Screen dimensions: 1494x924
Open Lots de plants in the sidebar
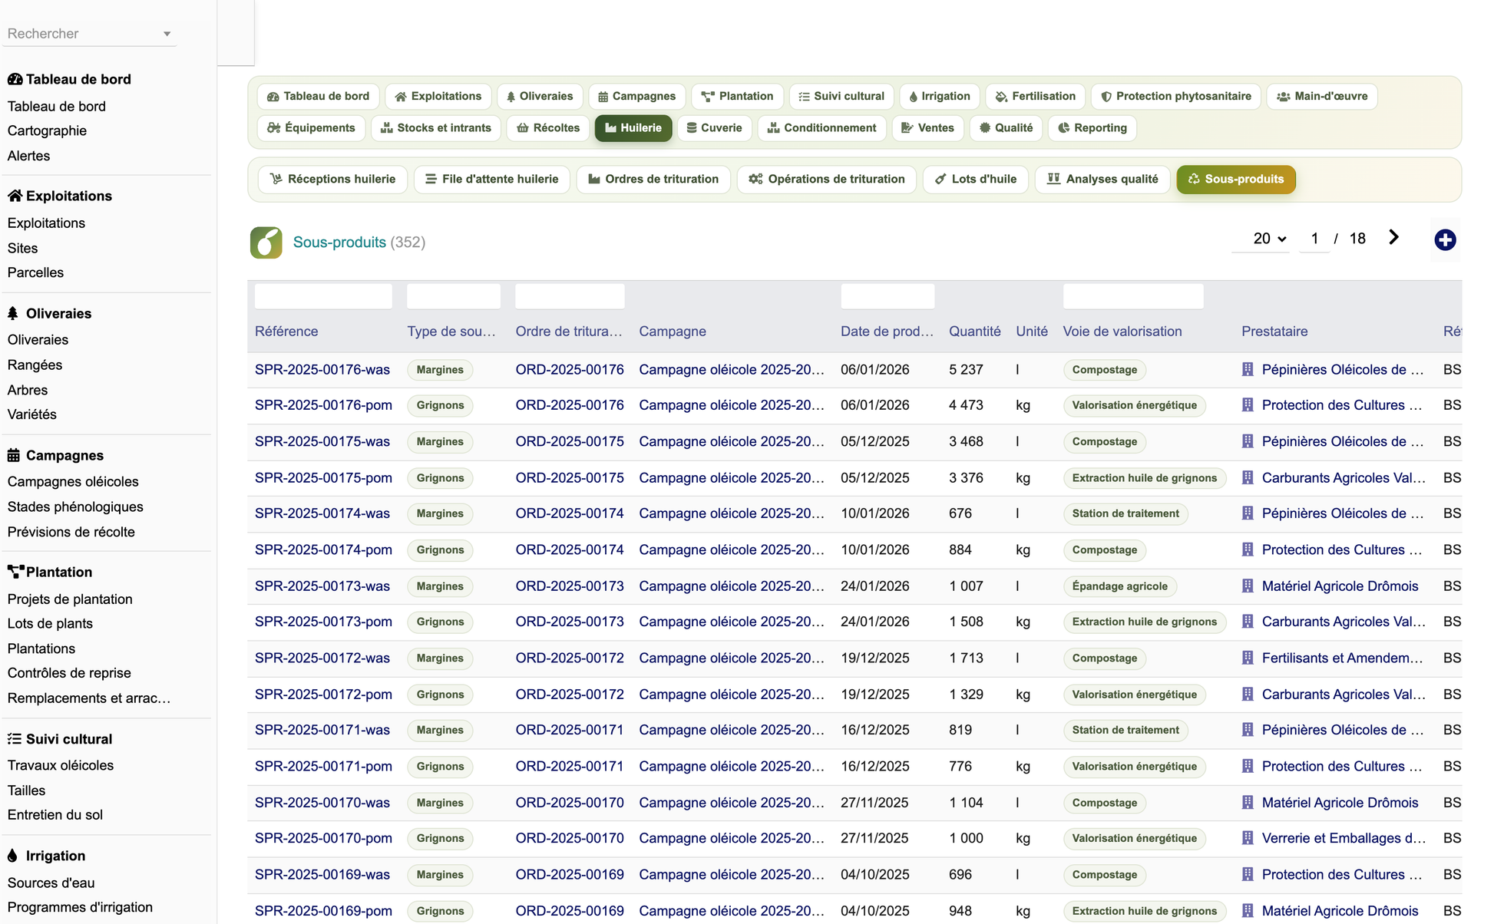[50, 623]
